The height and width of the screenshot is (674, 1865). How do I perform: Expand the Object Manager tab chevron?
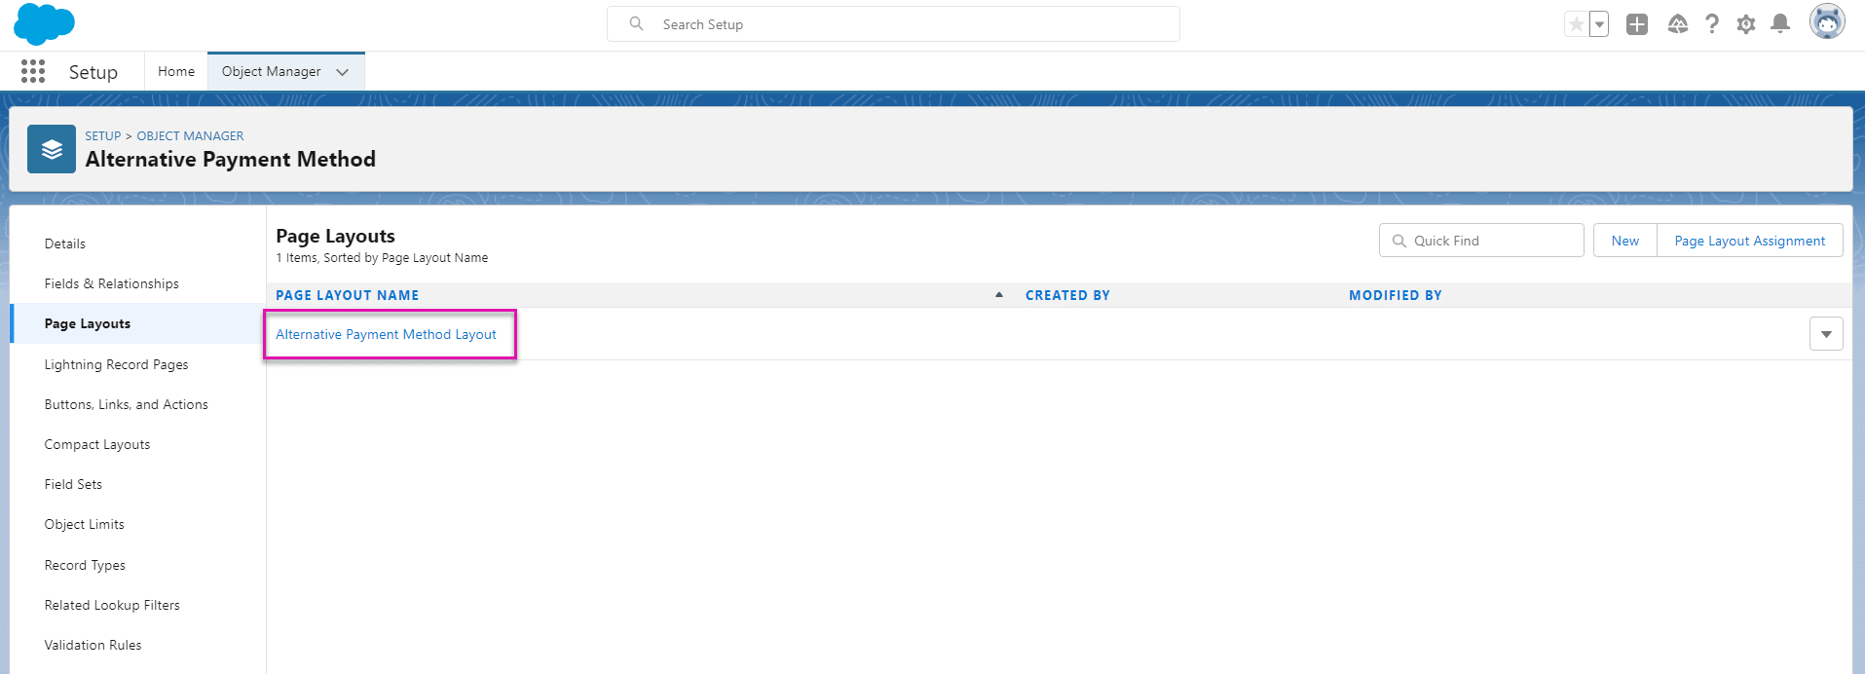(x=342, y=72)
